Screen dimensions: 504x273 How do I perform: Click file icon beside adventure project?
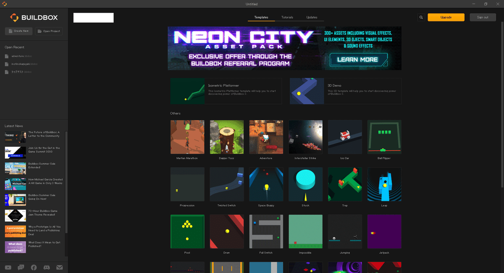(x=7, y=56)
